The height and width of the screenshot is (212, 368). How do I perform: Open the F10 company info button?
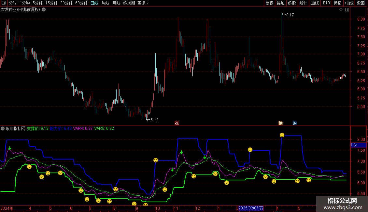[x=326, y=3]
